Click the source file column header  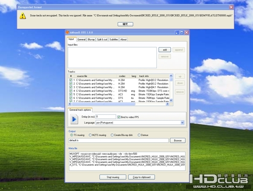pyautogui.click(x=96, y=76)
